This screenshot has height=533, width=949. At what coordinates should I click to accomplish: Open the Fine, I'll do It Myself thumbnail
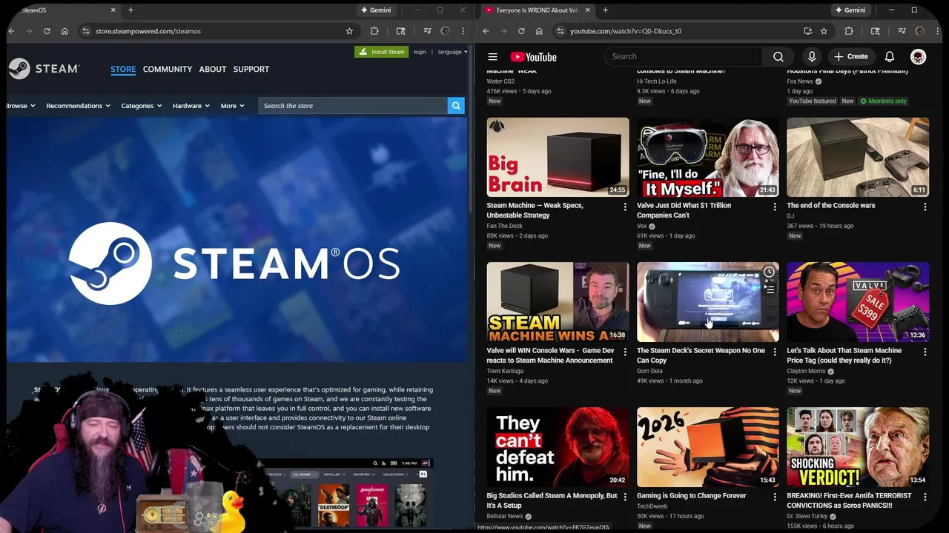point(708,157)
